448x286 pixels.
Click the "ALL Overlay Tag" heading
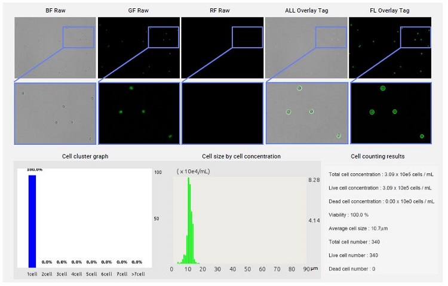[306, 11]
